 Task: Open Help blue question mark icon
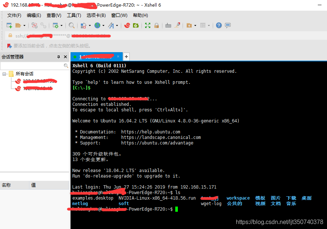coord(219,25)
